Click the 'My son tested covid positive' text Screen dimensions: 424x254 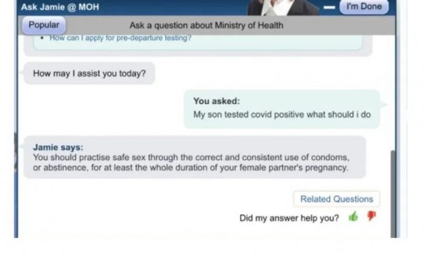point(282,114)
